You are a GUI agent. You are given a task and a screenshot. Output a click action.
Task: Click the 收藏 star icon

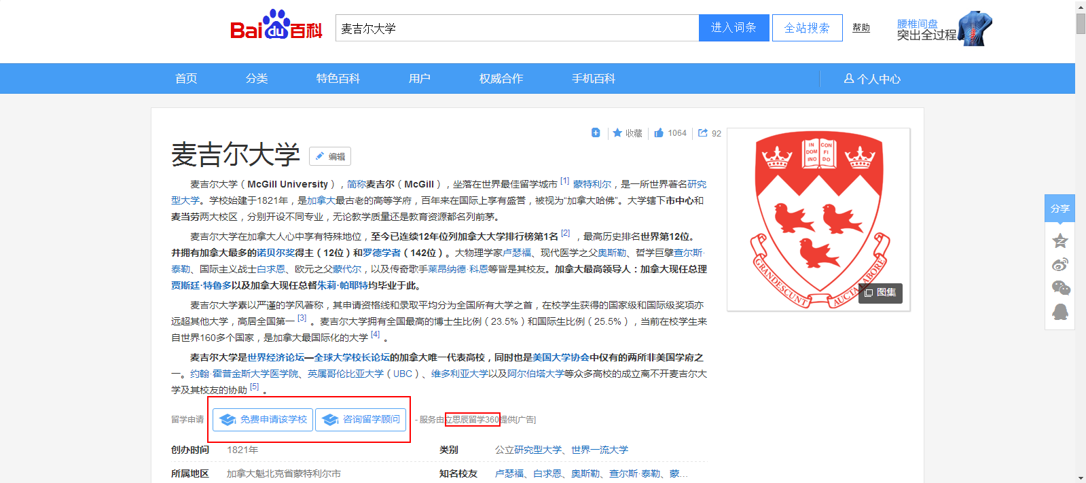click(x=617, y=133)
